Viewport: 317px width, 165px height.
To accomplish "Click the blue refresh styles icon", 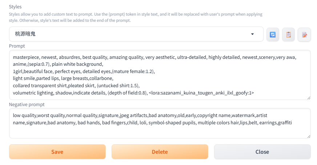I will click(273, 35).
